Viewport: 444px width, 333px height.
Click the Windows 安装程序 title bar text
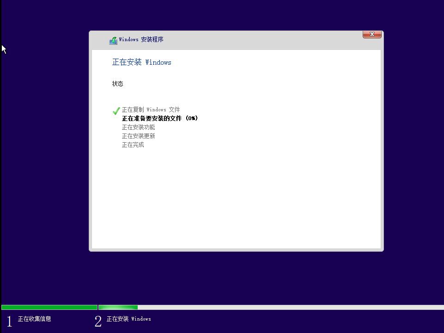click(x=142, y=40)
